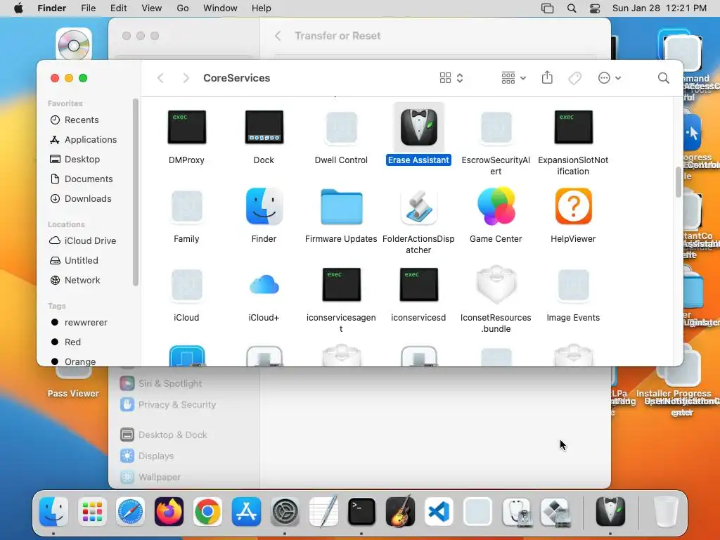Open Spotlight search in menu bar

[572, 8]
